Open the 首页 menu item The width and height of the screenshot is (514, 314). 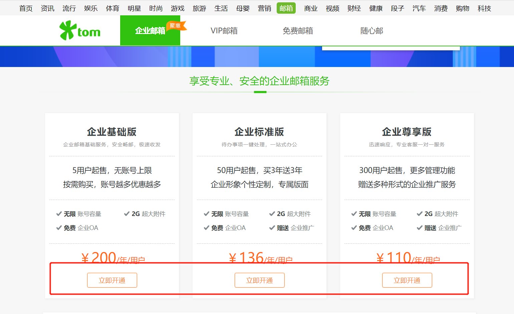tap(26, 8)
